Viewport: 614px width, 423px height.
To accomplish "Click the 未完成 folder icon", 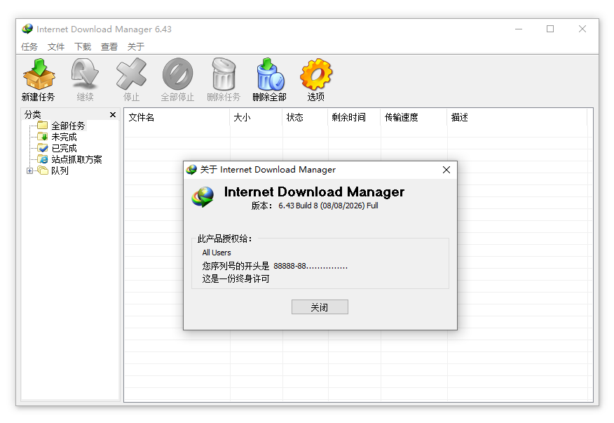I will [42, 136].
